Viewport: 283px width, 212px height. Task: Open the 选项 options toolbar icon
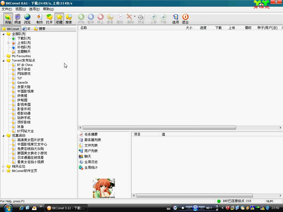pos(175,19)
